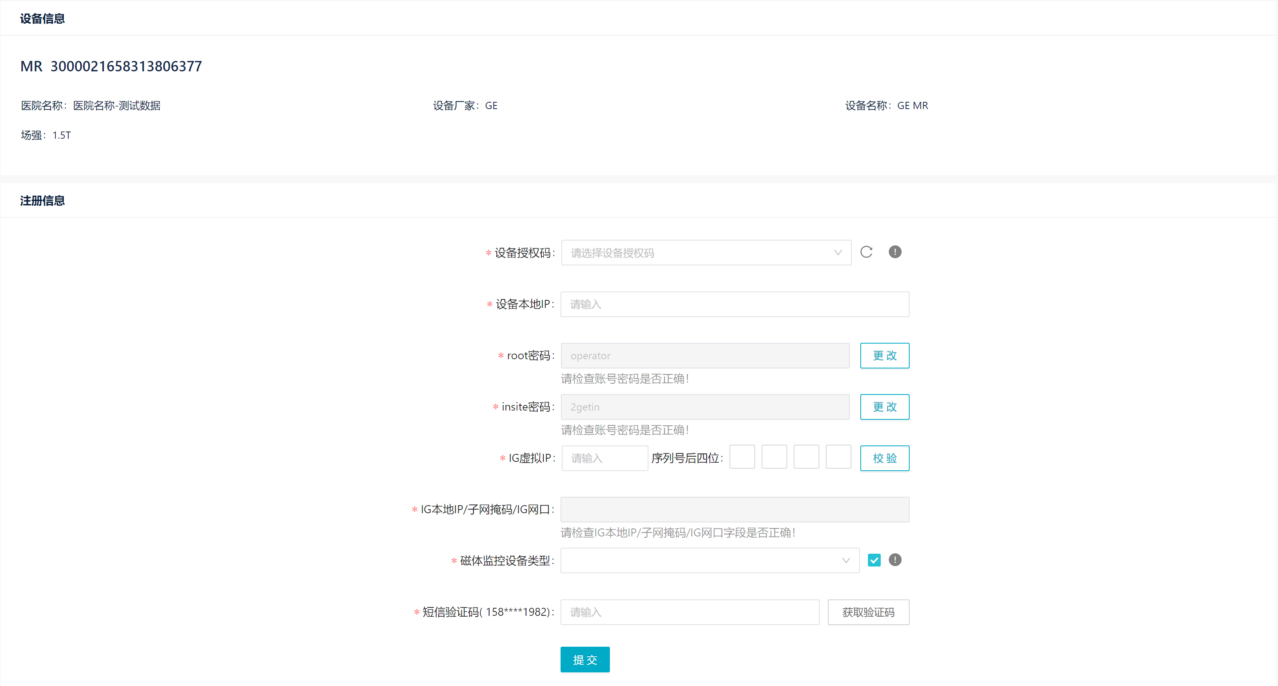Open the 设备授权码 dropdown selector
The image size is (1278, 686).
(x=705, y=253)
